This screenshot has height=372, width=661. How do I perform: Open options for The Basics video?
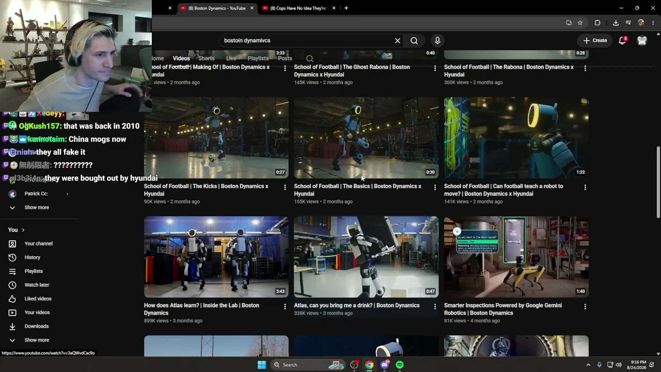coord(435,188)
